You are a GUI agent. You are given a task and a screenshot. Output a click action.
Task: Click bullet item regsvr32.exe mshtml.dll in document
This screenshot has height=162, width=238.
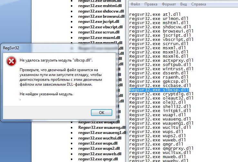(x=100, y=6)
